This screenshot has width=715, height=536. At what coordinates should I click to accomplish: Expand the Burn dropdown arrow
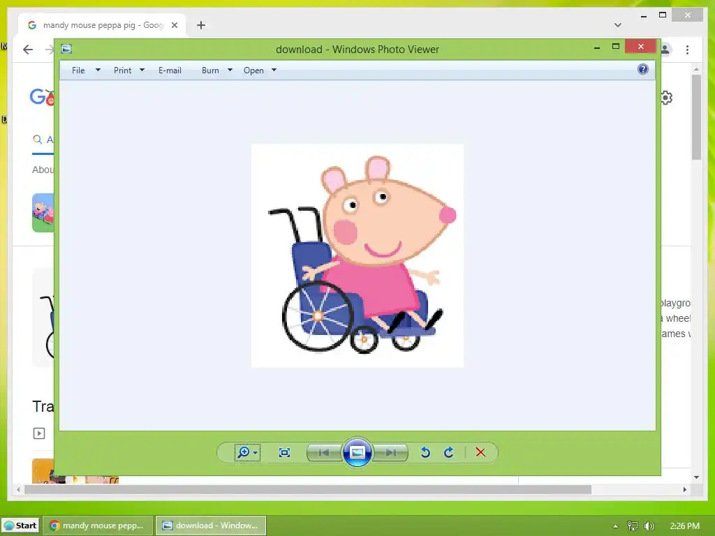pos(230,70)
